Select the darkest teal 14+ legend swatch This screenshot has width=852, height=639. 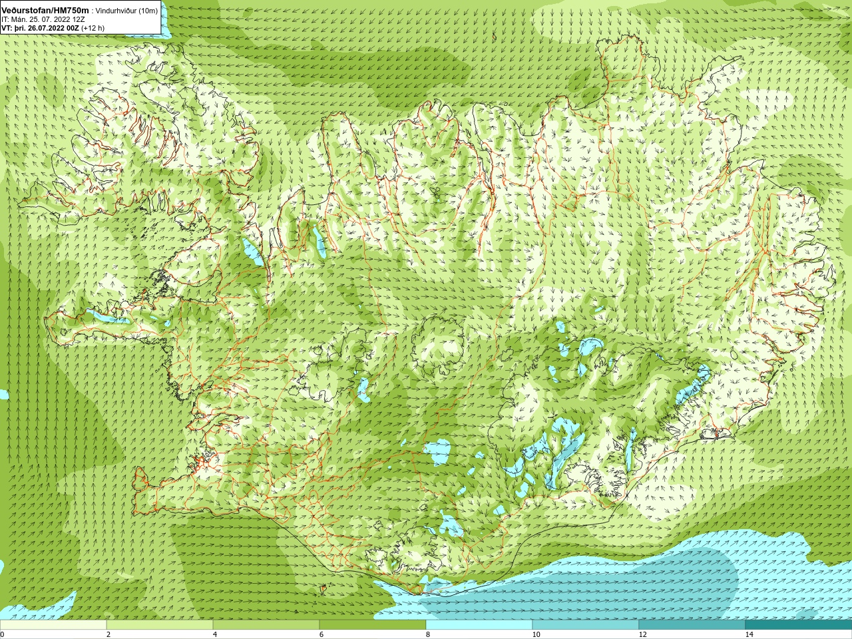pos(799,625)
